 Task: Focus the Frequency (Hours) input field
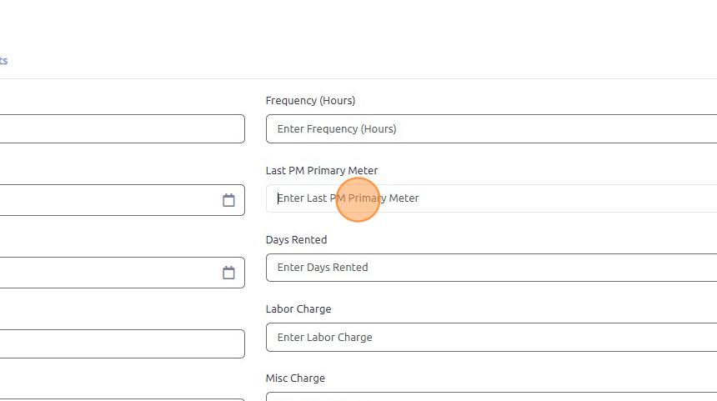point(492,129)
